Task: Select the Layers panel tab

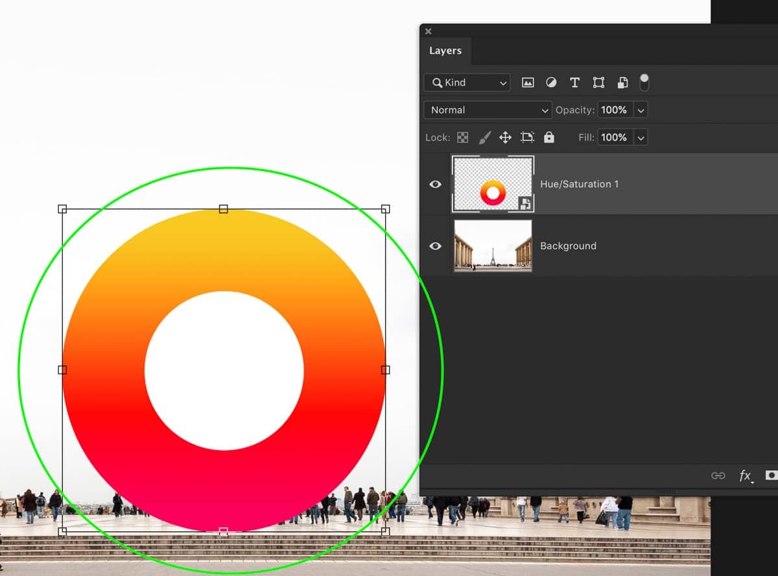Action: point(445,51)
